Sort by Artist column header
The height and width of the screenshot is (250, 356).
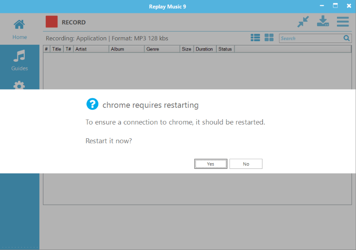click(91, 49)
